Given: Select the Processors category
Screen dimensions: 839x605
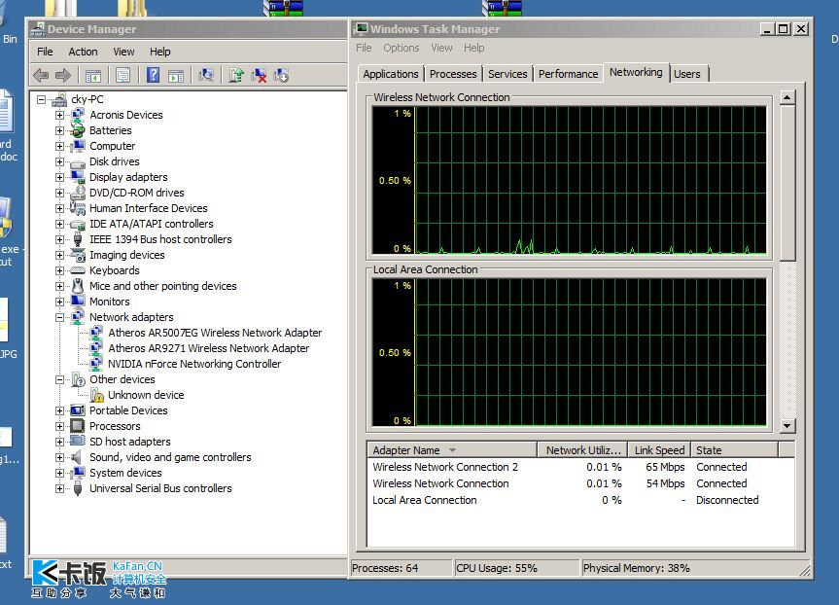Looking at the screenshot, I should (x=115, y=426).
